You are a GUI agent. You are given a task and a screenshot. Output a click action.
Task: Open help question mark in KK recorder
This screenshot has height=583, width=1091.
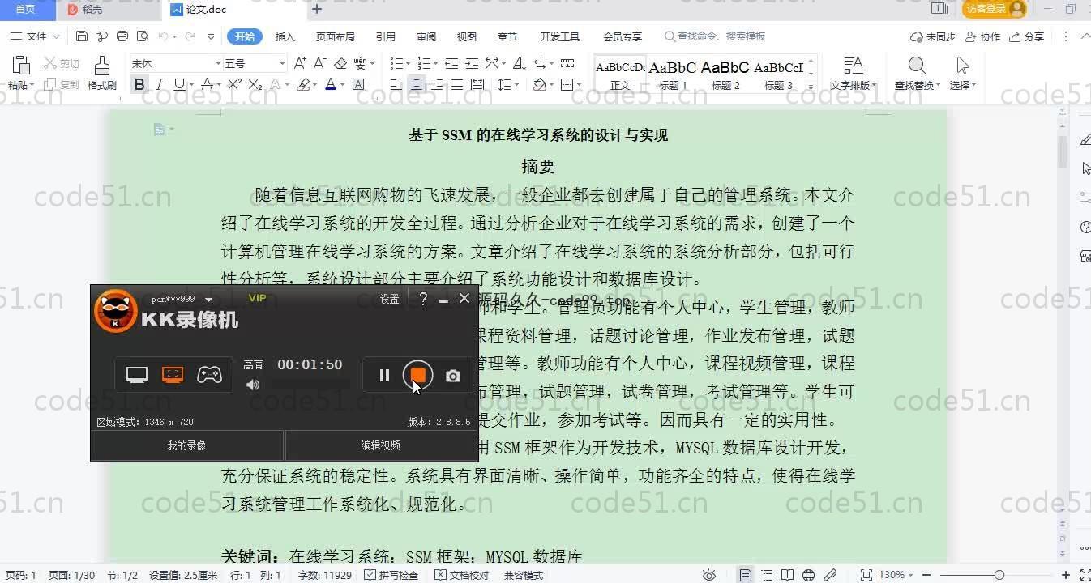point(423,299)
